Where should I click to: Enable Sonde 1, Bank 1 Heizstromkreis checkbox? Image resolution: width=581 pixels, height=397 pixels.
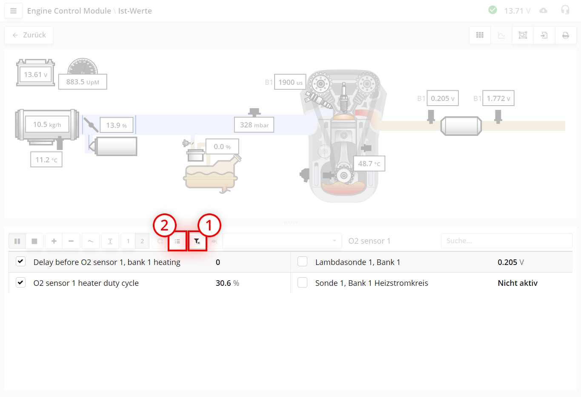click(302, 282)
